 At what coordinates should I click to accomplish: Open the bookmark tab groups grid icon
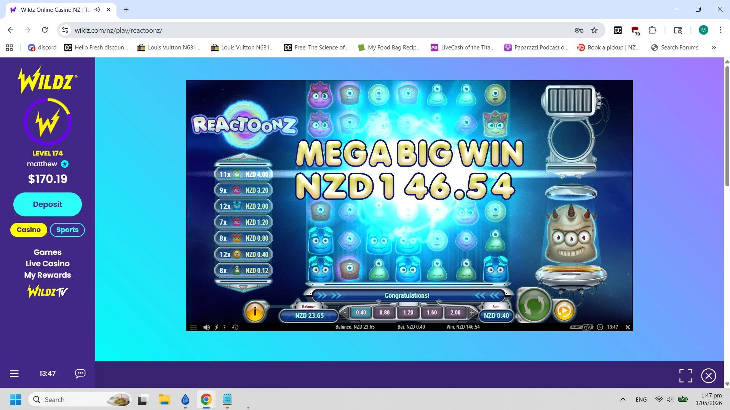coord(10,48)
